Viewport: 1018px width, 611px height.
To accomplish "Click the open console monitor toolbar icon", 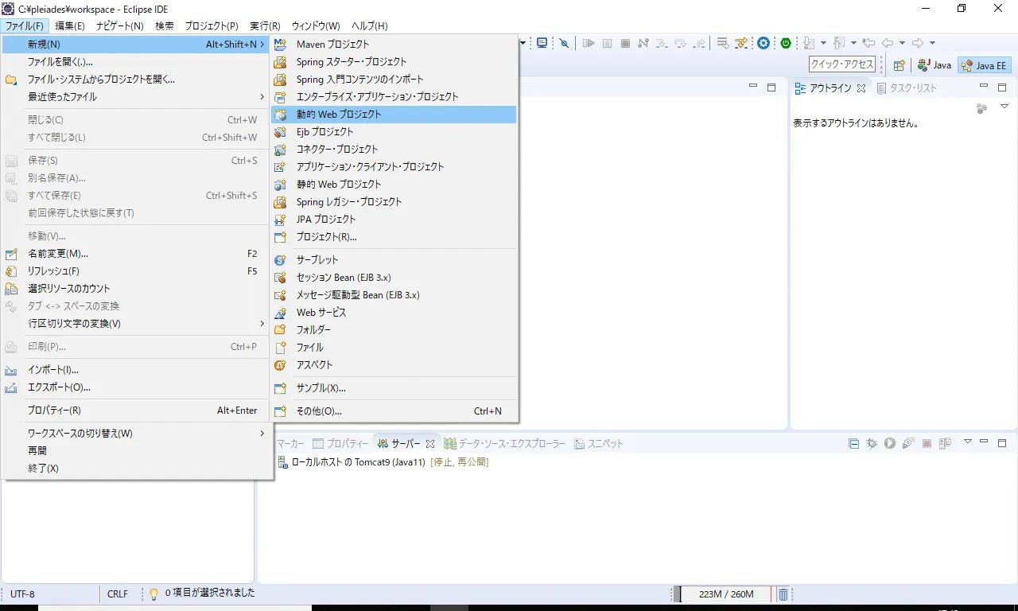I will (x=542, y=43).
